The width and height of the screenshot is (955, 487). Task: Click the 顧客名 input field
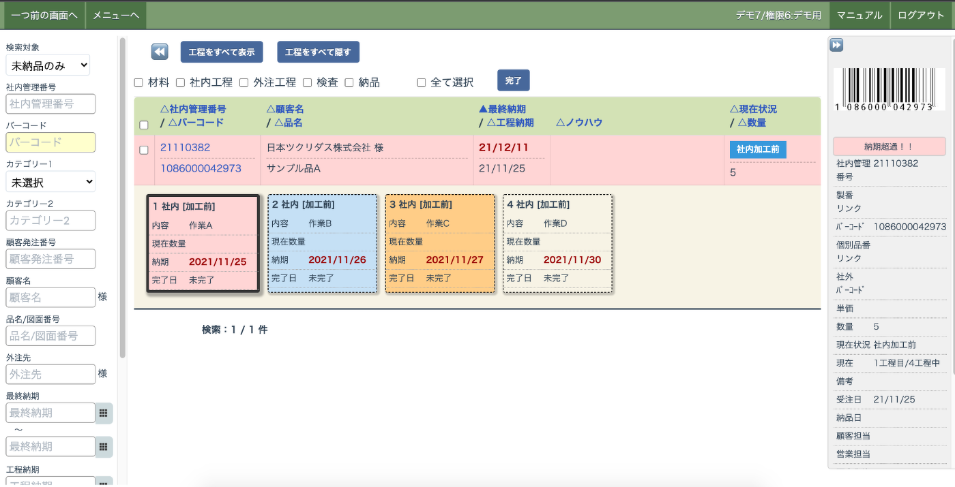50,298
